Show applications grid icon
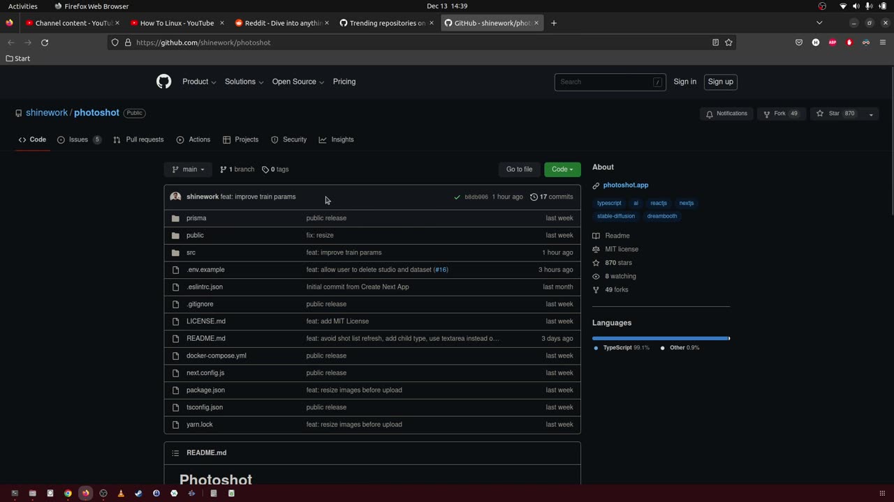Image resolution: width=894 pixels, height=502 pixels. pyautogui.click(x=883, y=493)
